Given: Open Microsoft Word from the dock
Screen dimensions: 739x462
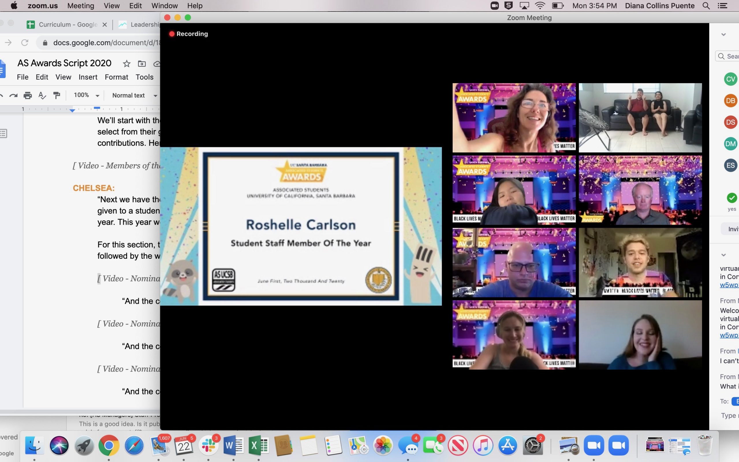Looking at the screenshot, I should point(234,446).
